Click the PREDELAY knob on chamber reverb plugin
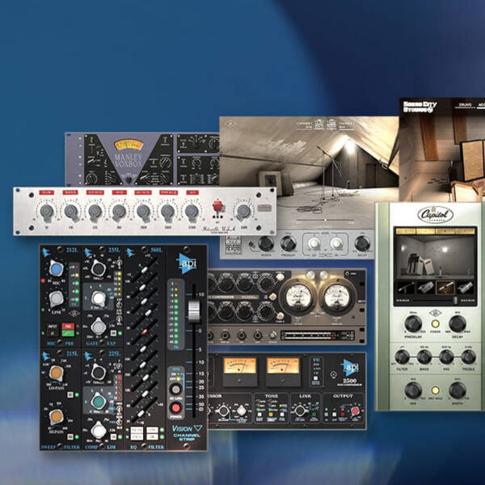485x485 pixels. [289, 244]
